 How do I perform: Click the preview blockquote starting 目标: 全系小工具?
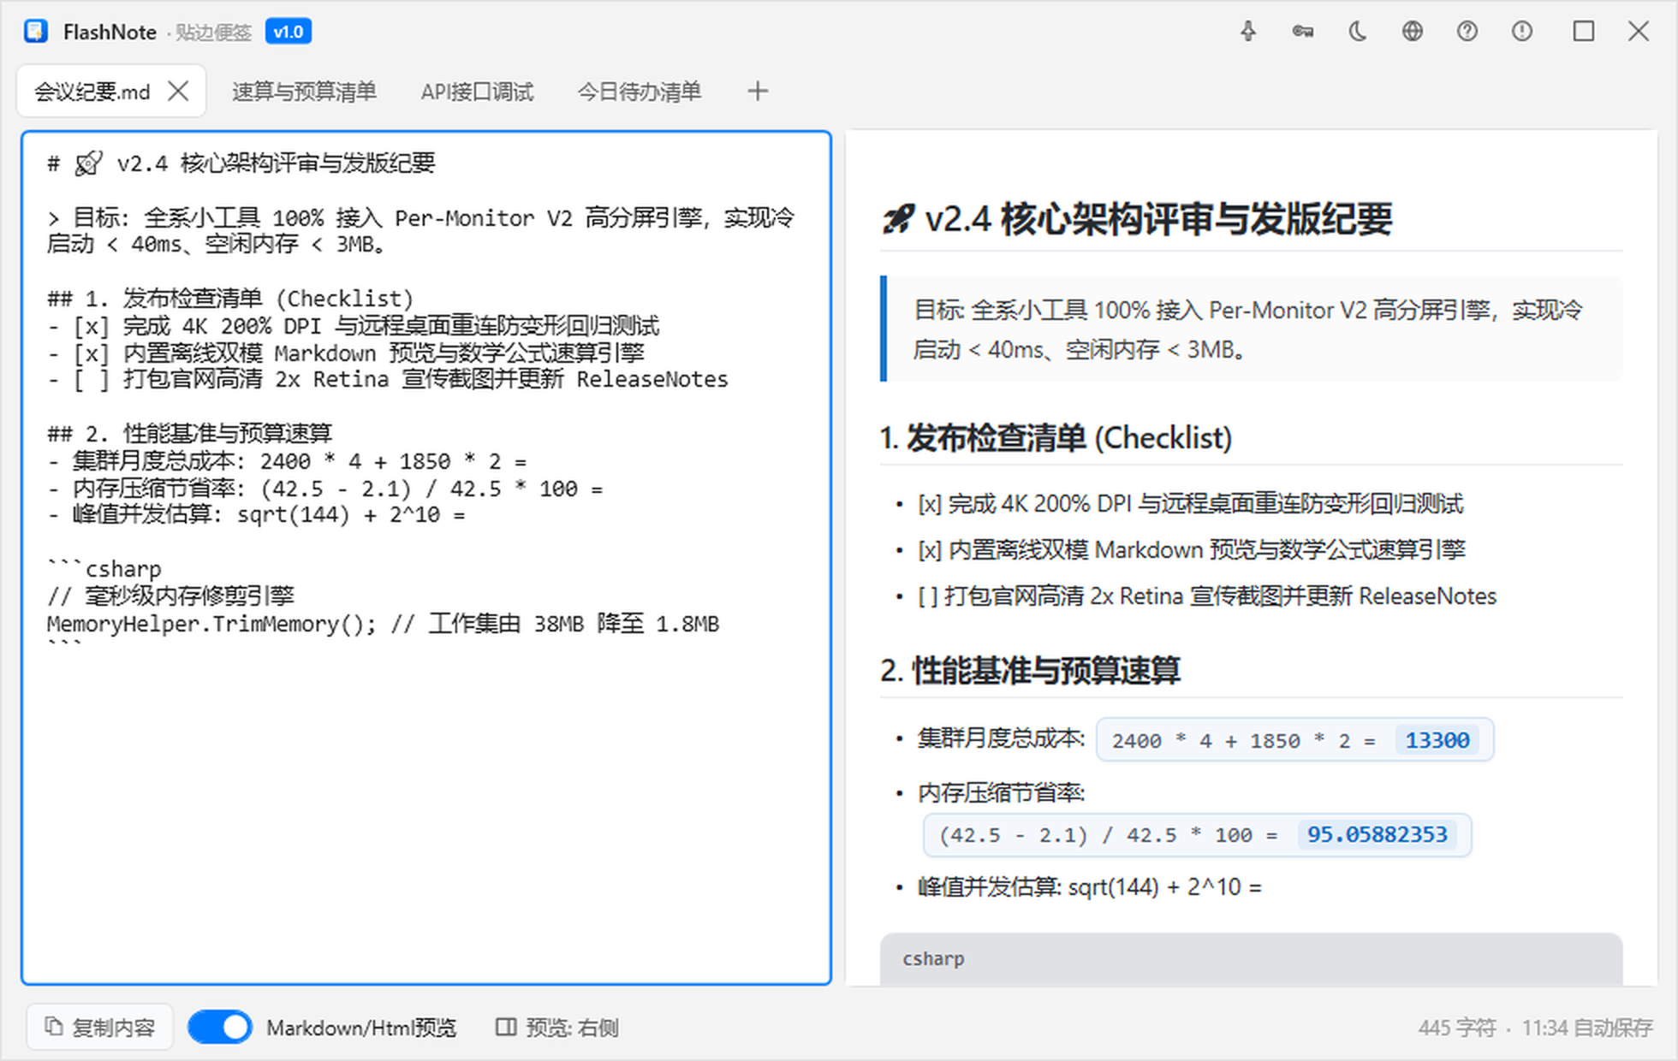click(1252, 329)
